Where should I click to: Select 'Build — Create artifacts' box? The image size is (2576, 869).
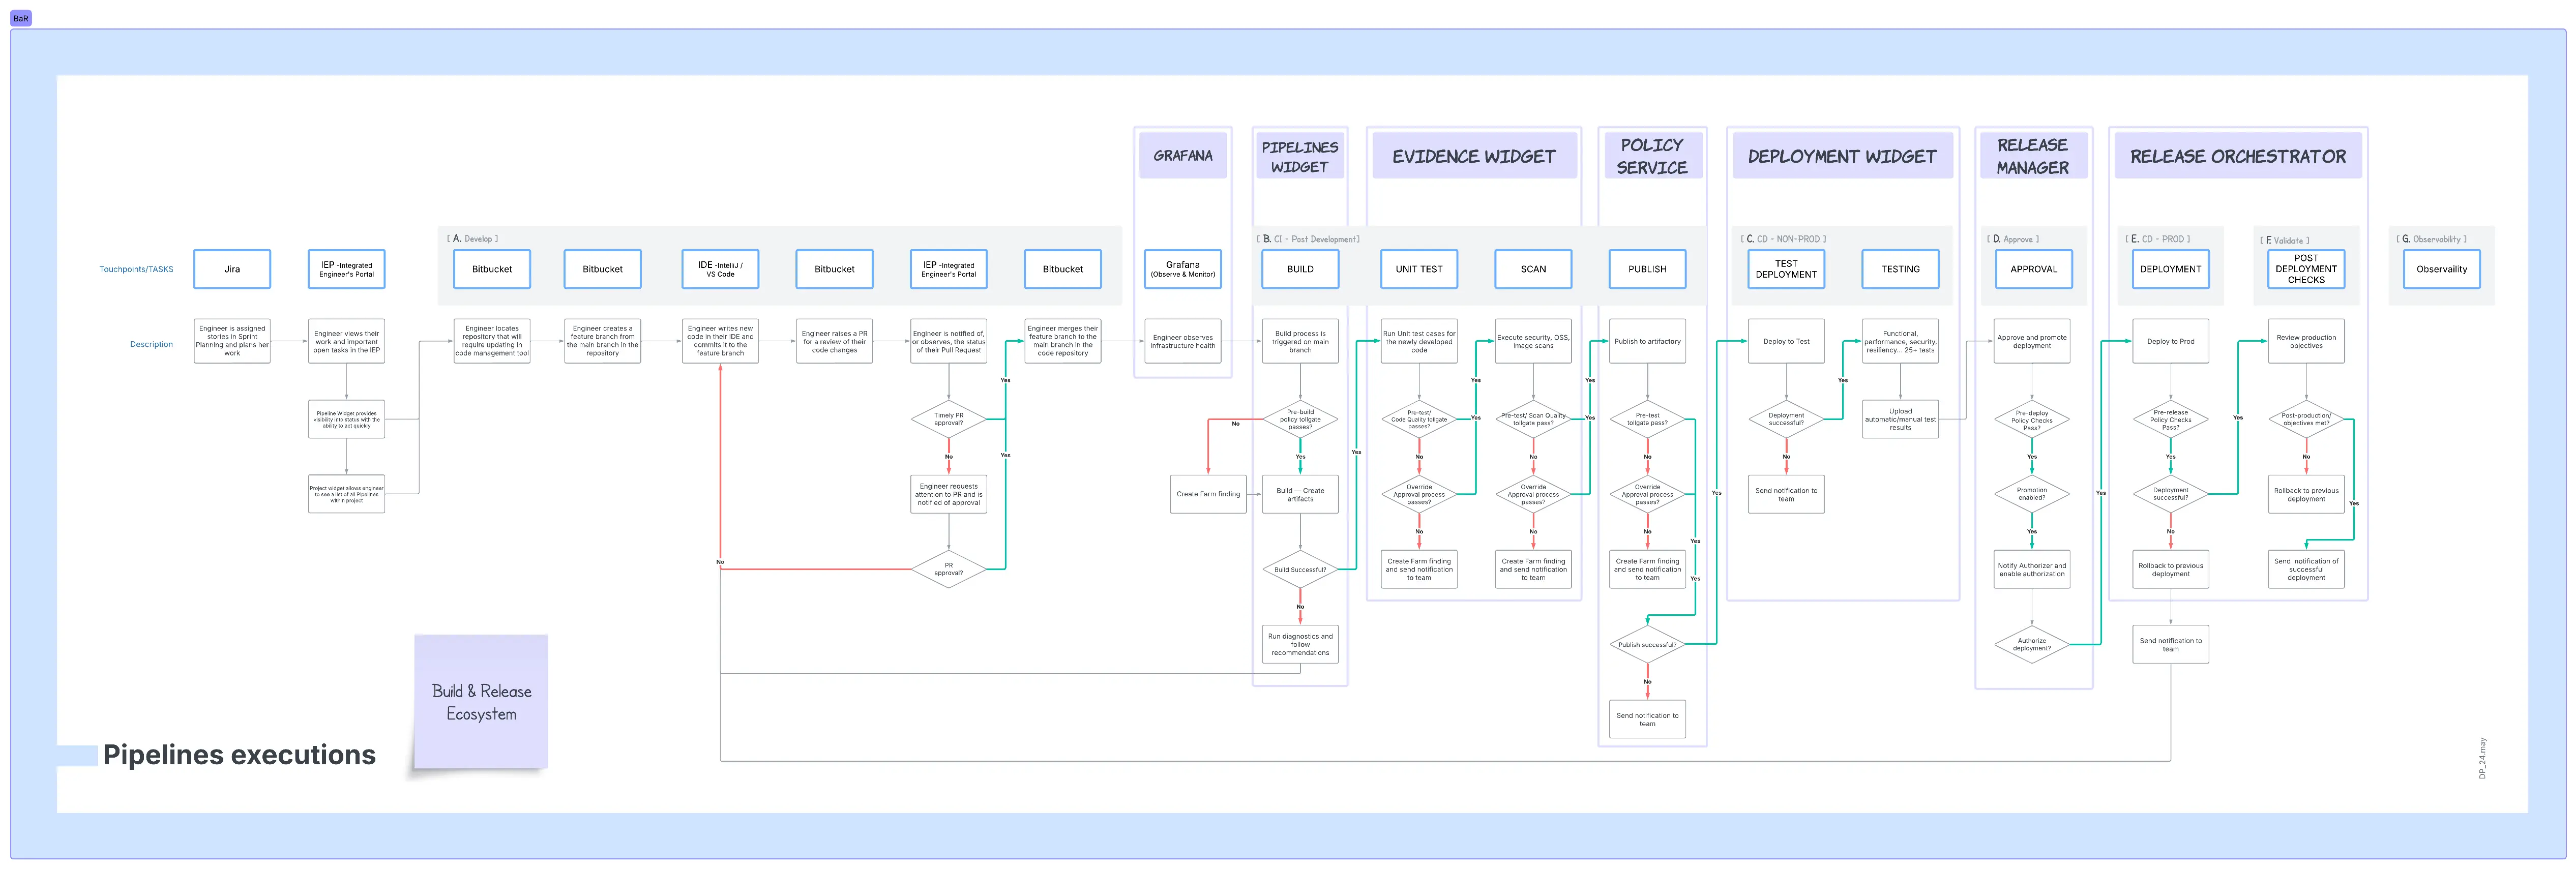1300,494
